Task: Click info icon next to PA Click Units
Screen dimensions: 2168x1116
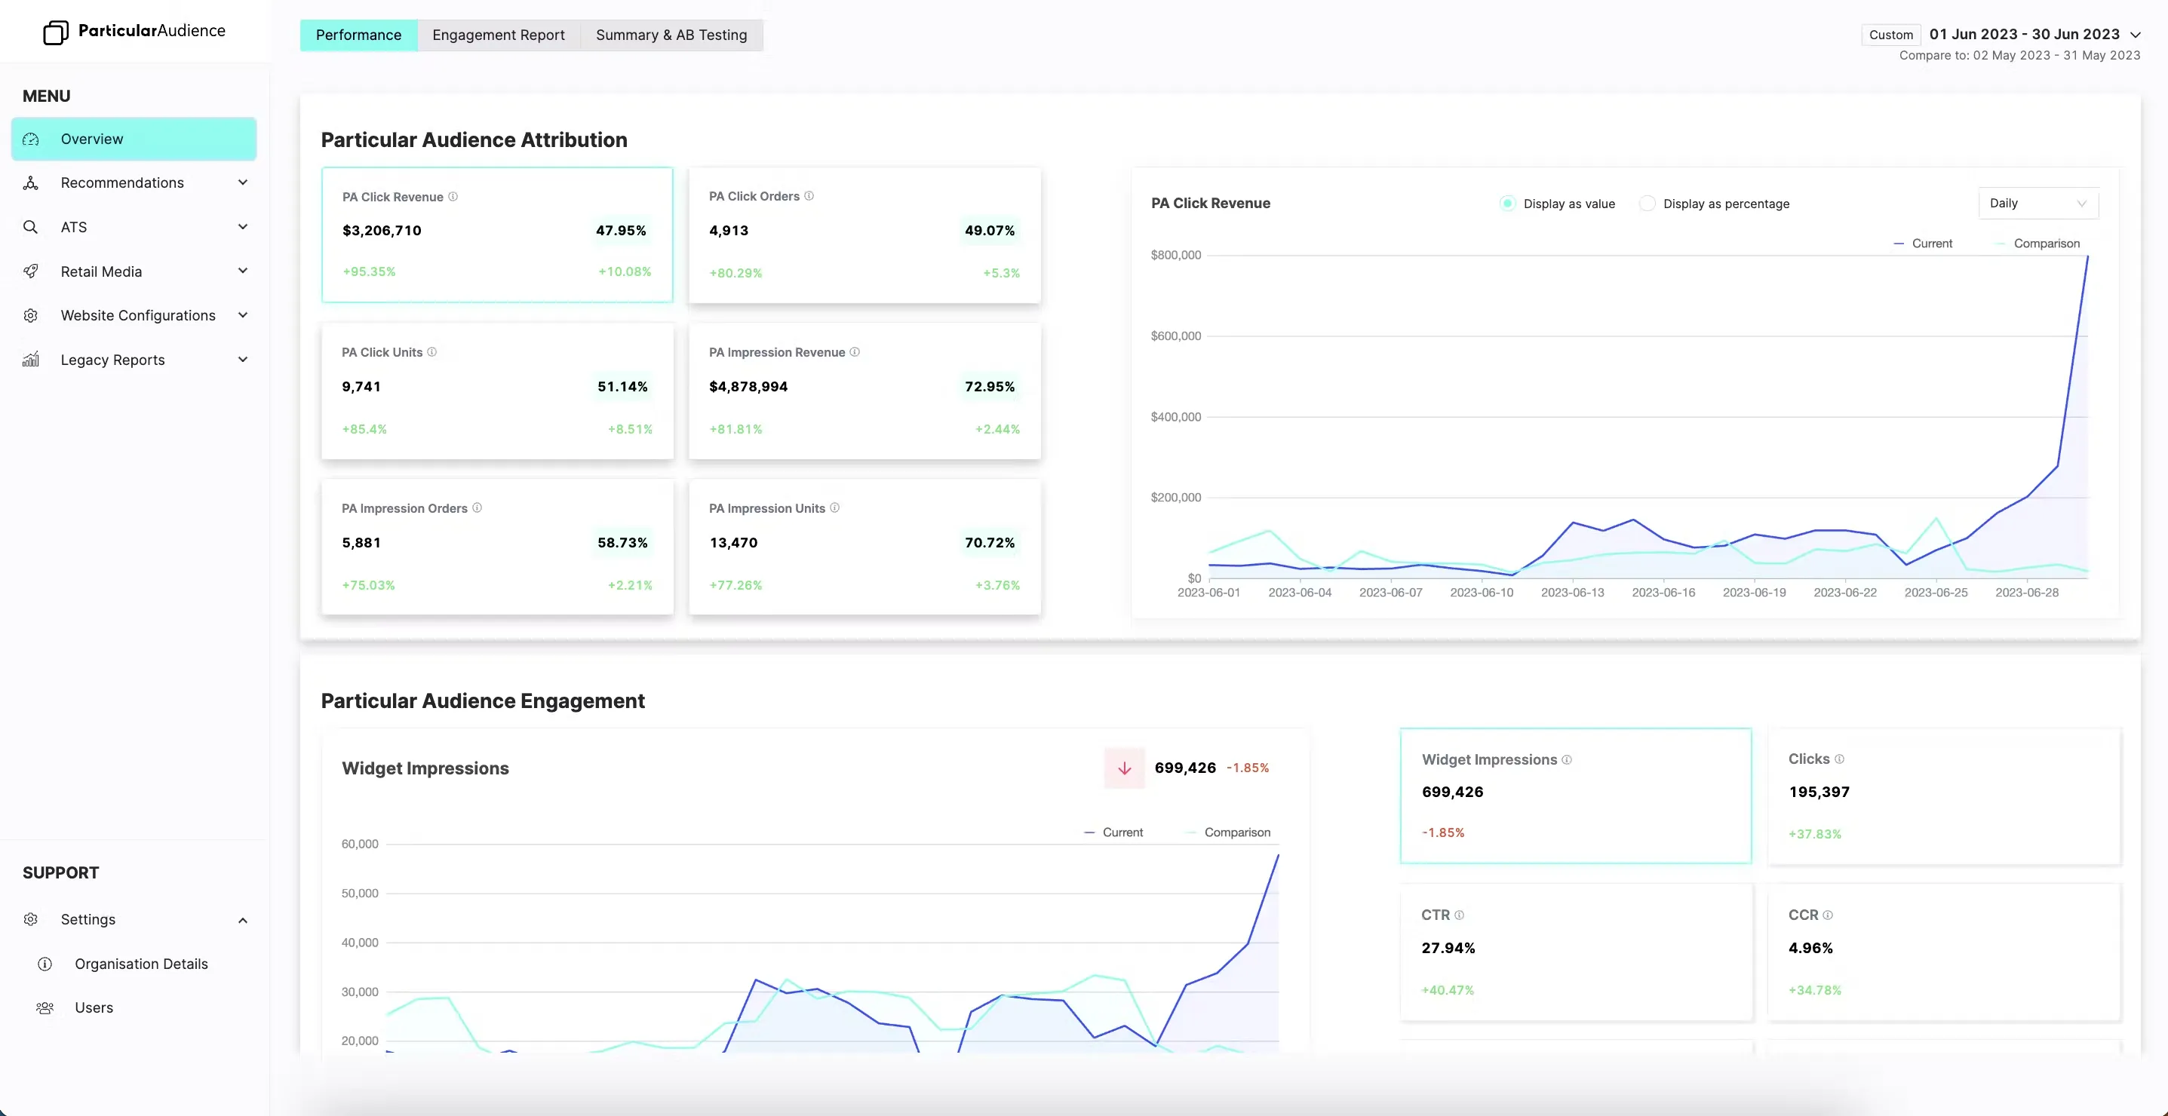Action: pyautogui.click(x=431, y=351)
